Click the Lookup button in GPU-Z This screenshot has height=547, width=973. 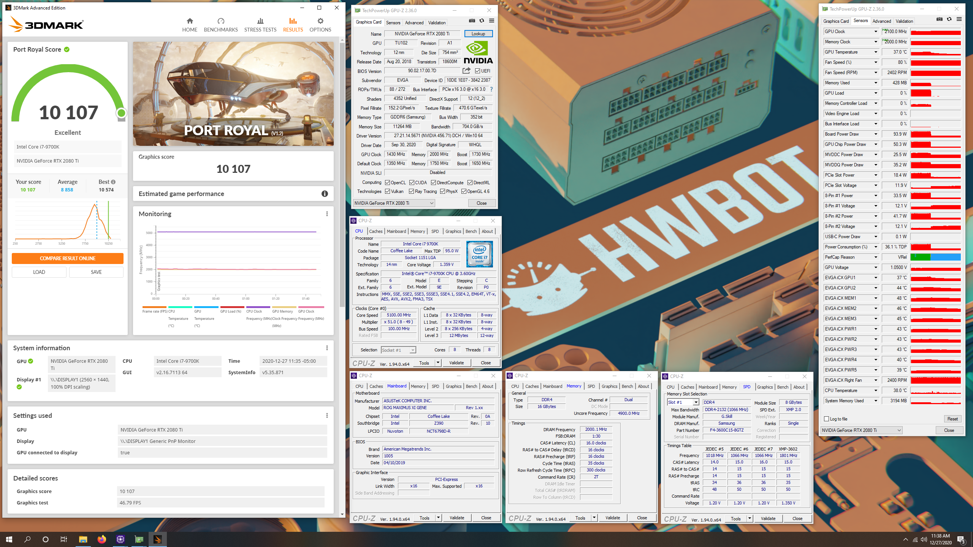(x=478, y=34)
